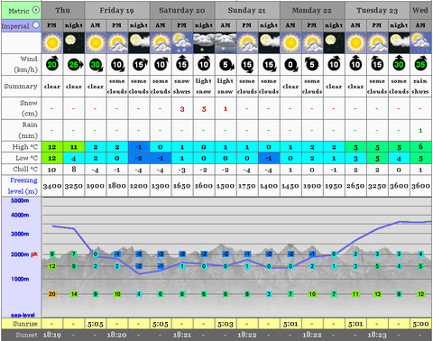433x341 pixels.
Task: Click the sunny icon for Monday AM
Action: (x=290, y=43)
